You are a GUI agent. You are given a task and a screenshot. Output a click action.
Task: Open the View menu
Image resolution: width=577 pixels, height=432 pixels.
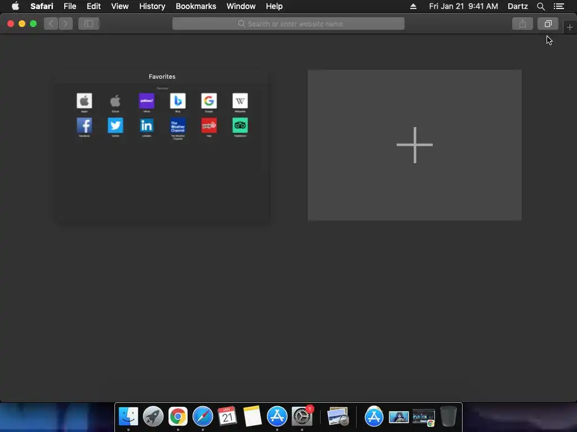(119, 6)
